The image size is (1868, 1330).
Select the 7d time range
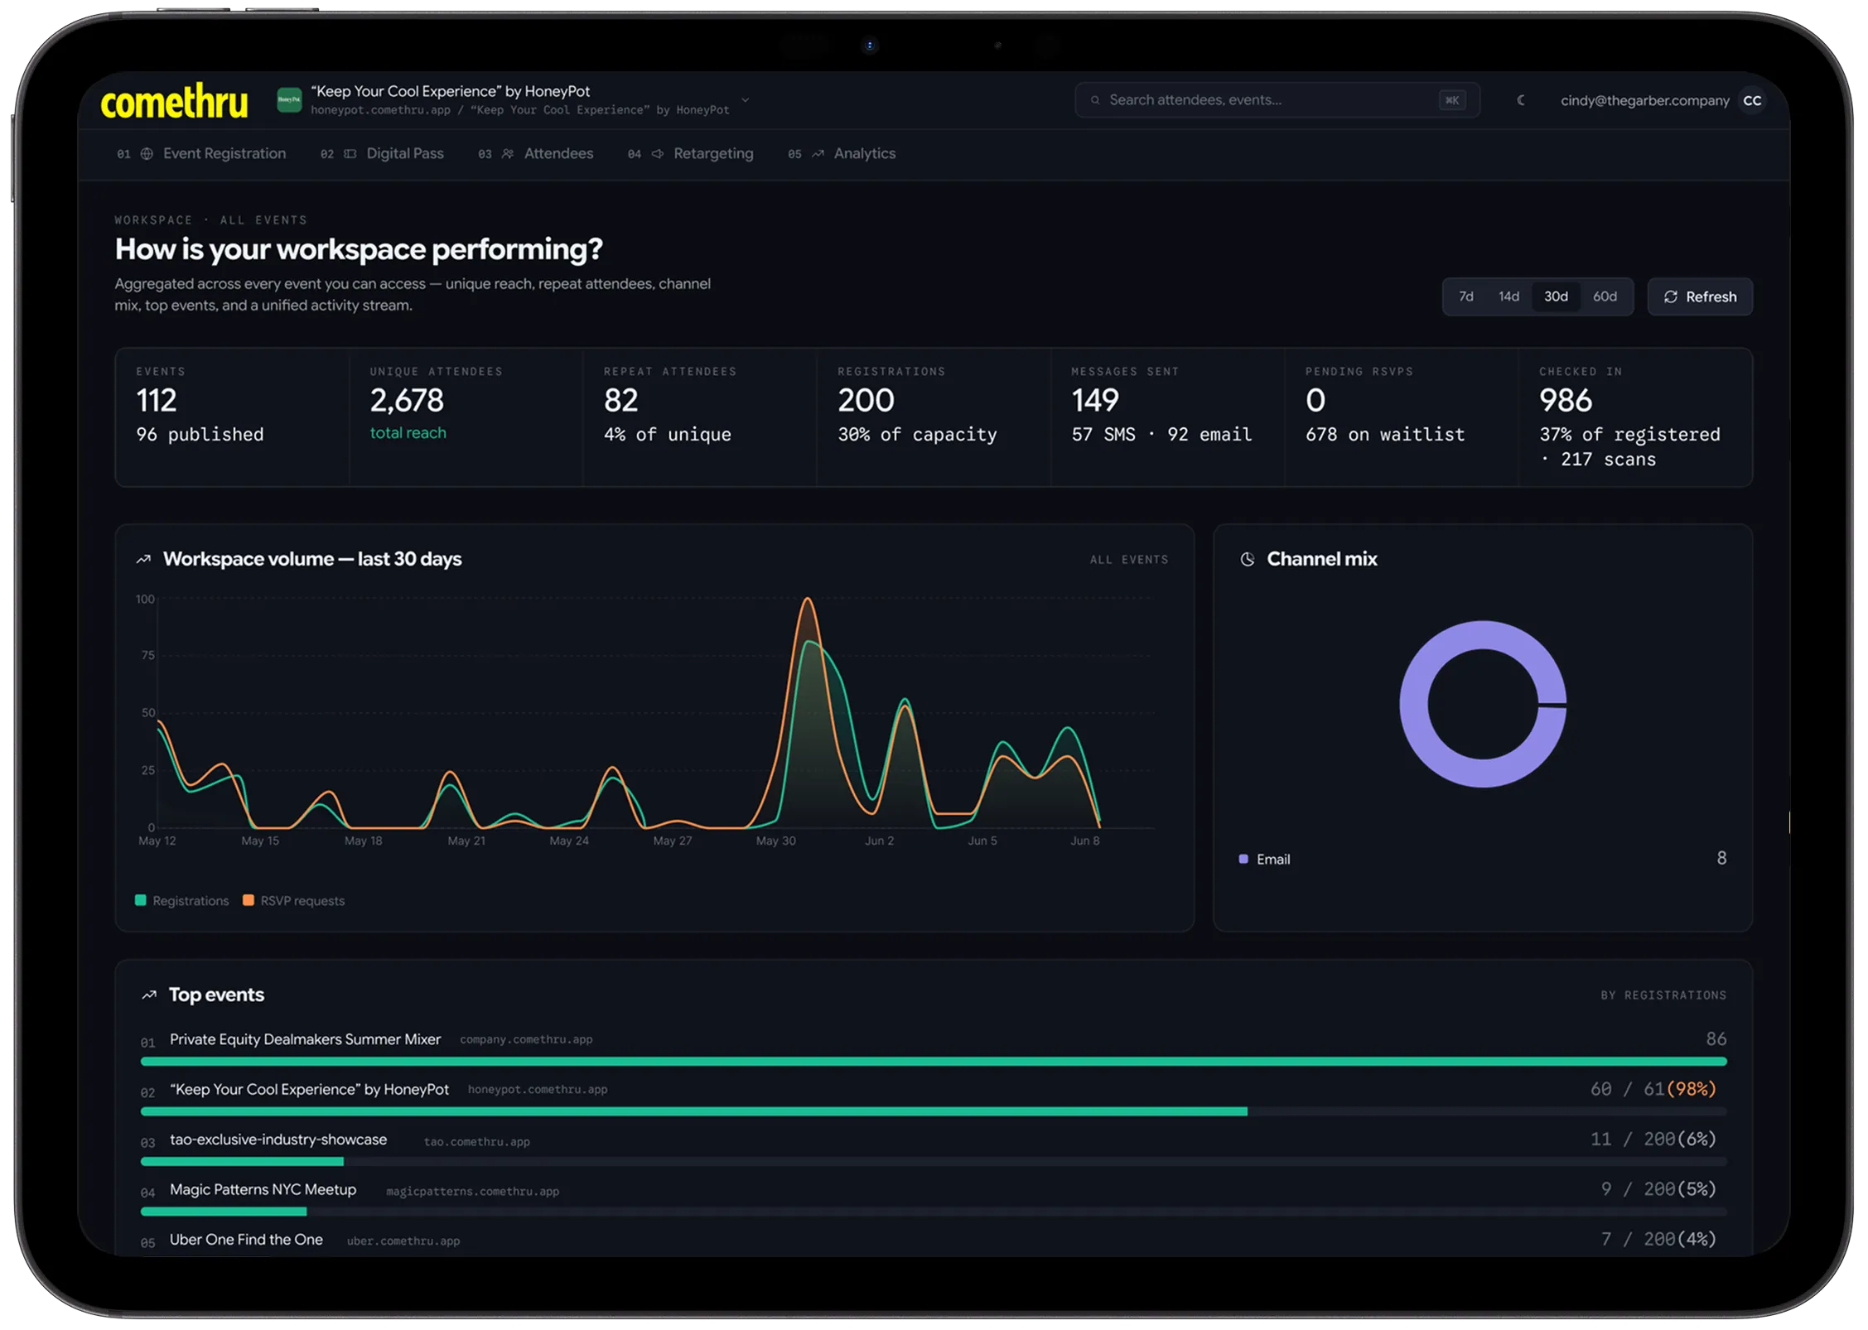tap(1466, 296)
